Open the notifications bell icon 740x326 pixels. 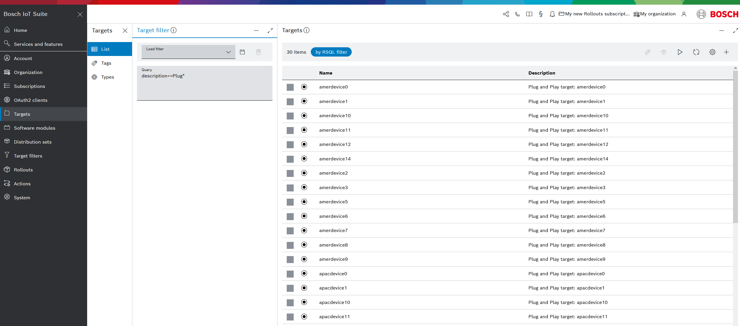(x=552, y=14)
